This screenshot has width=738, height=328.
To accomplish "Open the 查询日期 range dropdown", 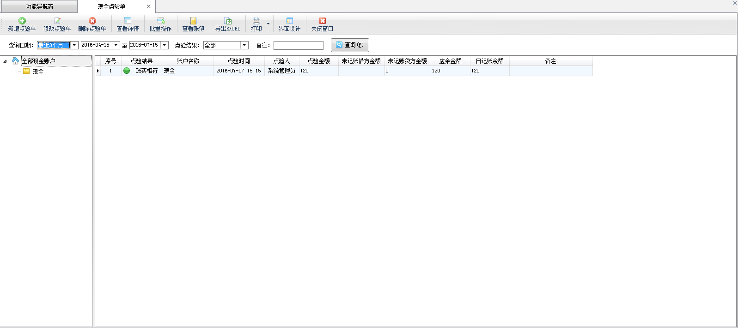I will click(74, 45).
